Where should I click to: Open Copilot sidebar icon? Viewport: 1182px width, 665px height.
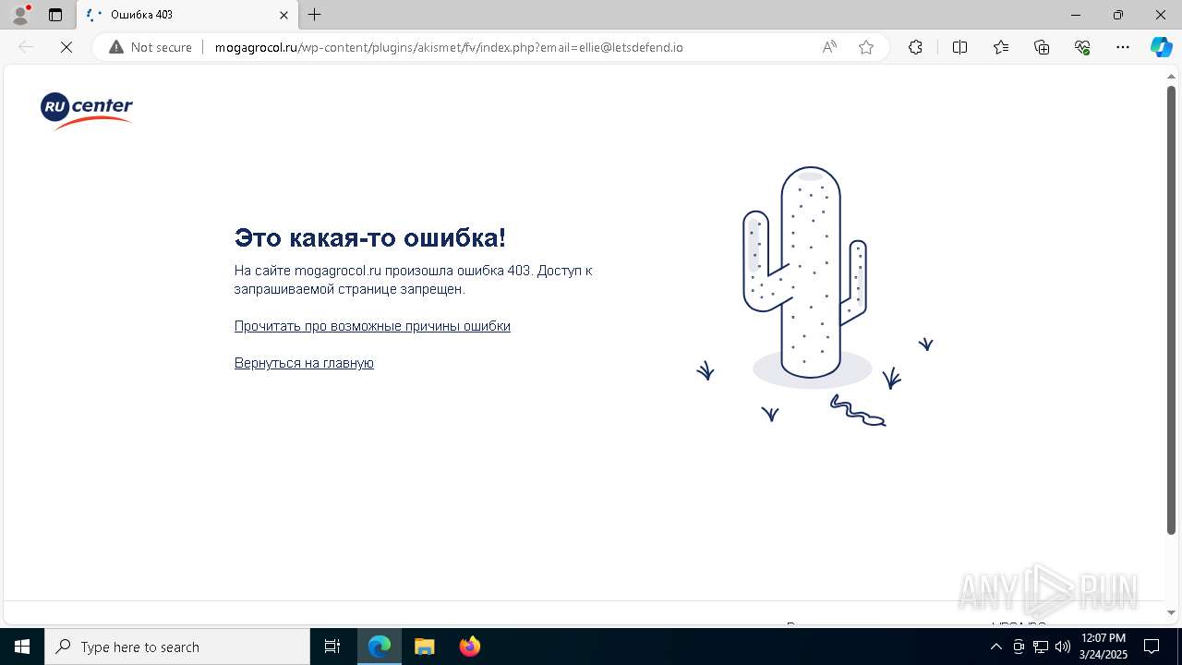click(x=1161, y=47)
